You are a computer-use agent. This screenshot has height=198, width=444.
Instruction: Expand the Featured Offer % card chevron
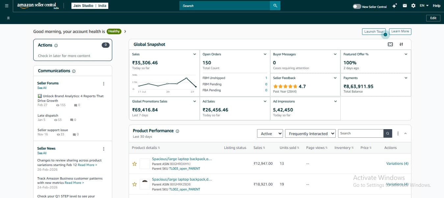point(406,54)
